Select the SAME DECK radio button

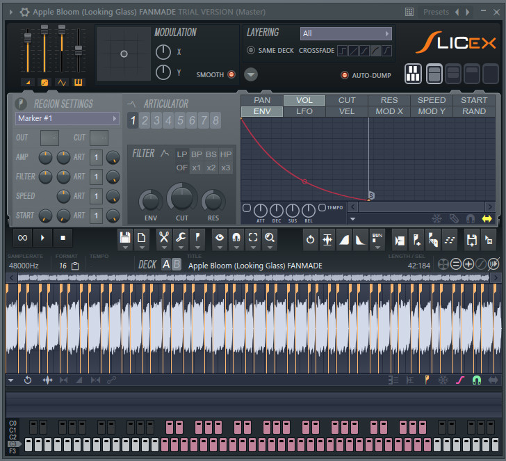251,50
